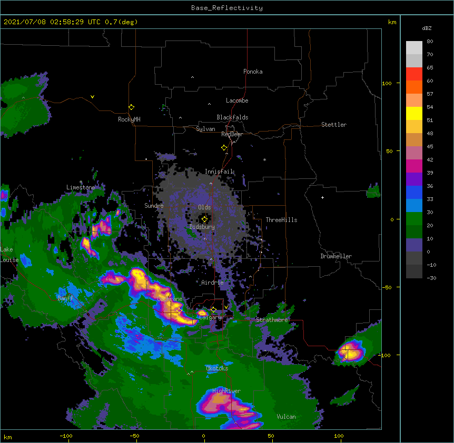
Task: Click the Cochrane town label
Action: (x=170, y=299)
